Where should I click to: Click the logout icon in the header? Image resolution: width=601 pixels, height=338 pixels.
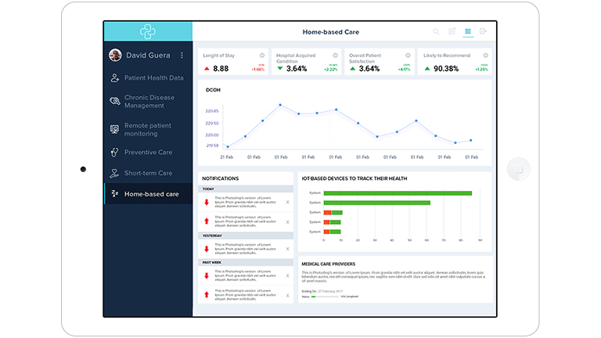(484, 32)
